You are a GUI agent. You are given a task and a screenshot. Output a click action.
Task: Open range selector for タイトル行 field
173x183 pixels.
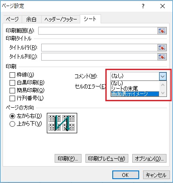162,48
